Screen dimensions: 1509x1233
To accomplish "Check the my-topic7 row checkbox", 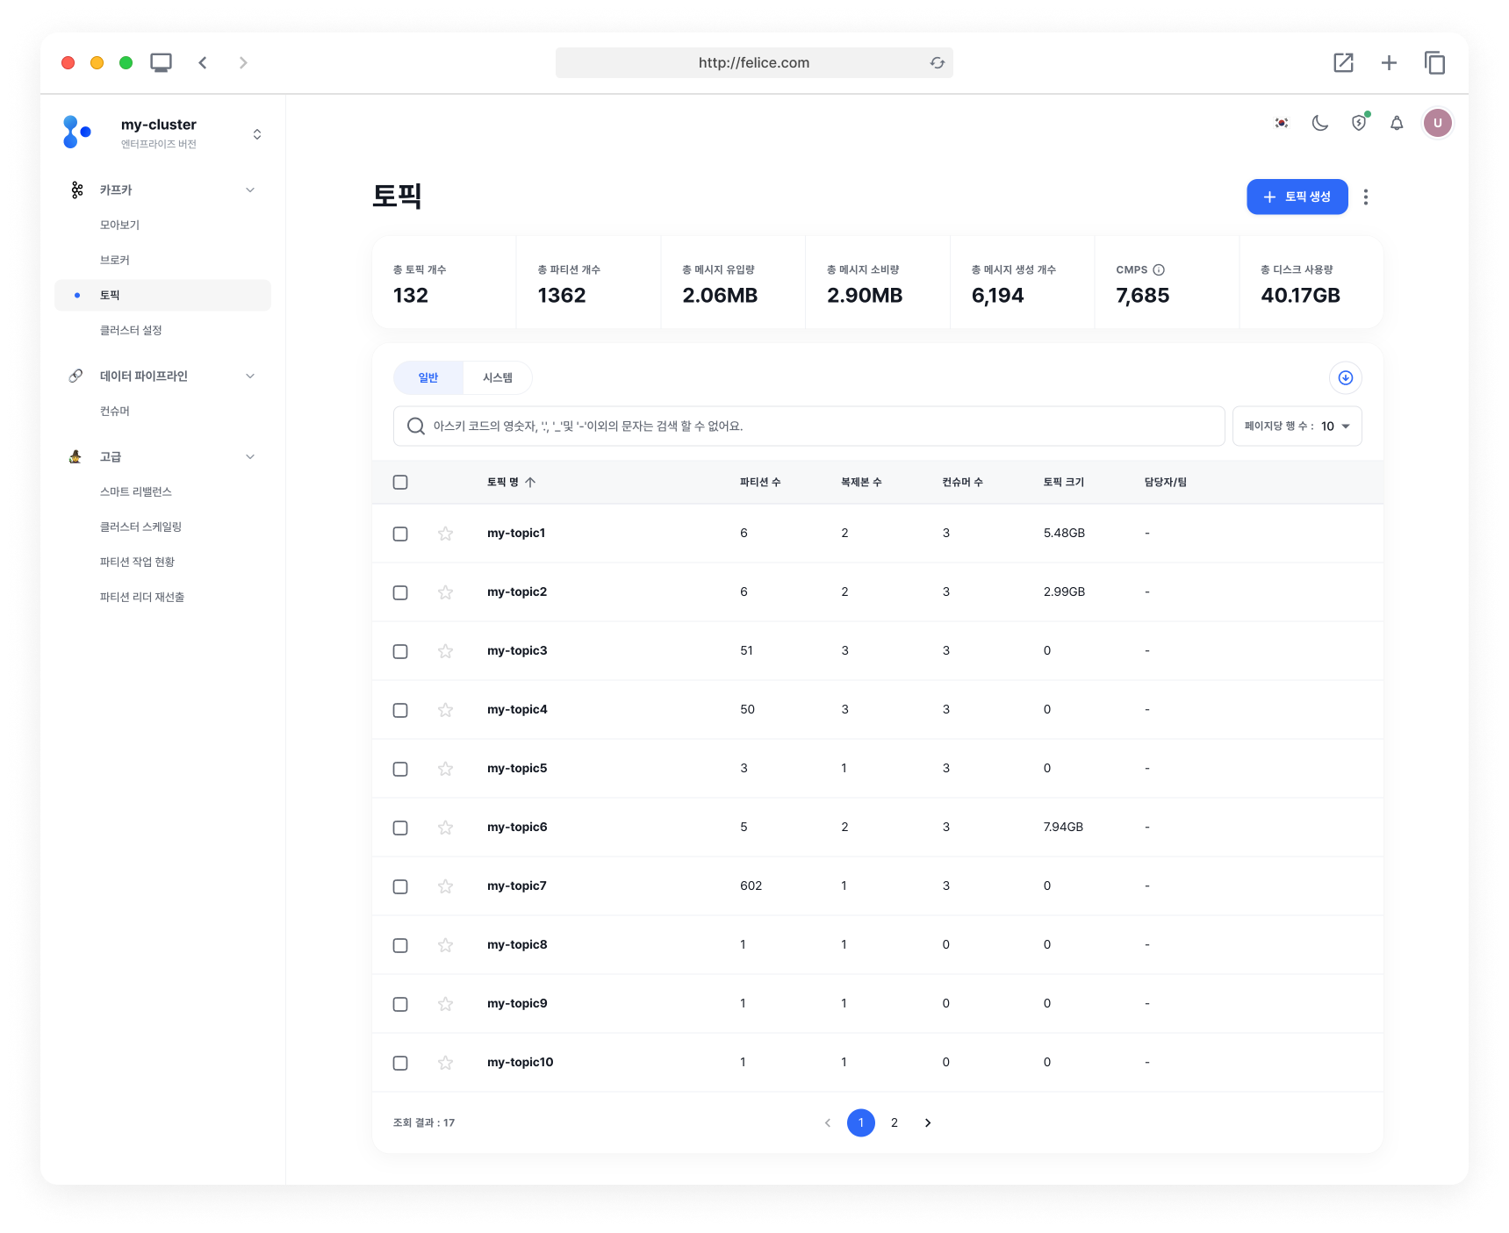I will point(400,886).
